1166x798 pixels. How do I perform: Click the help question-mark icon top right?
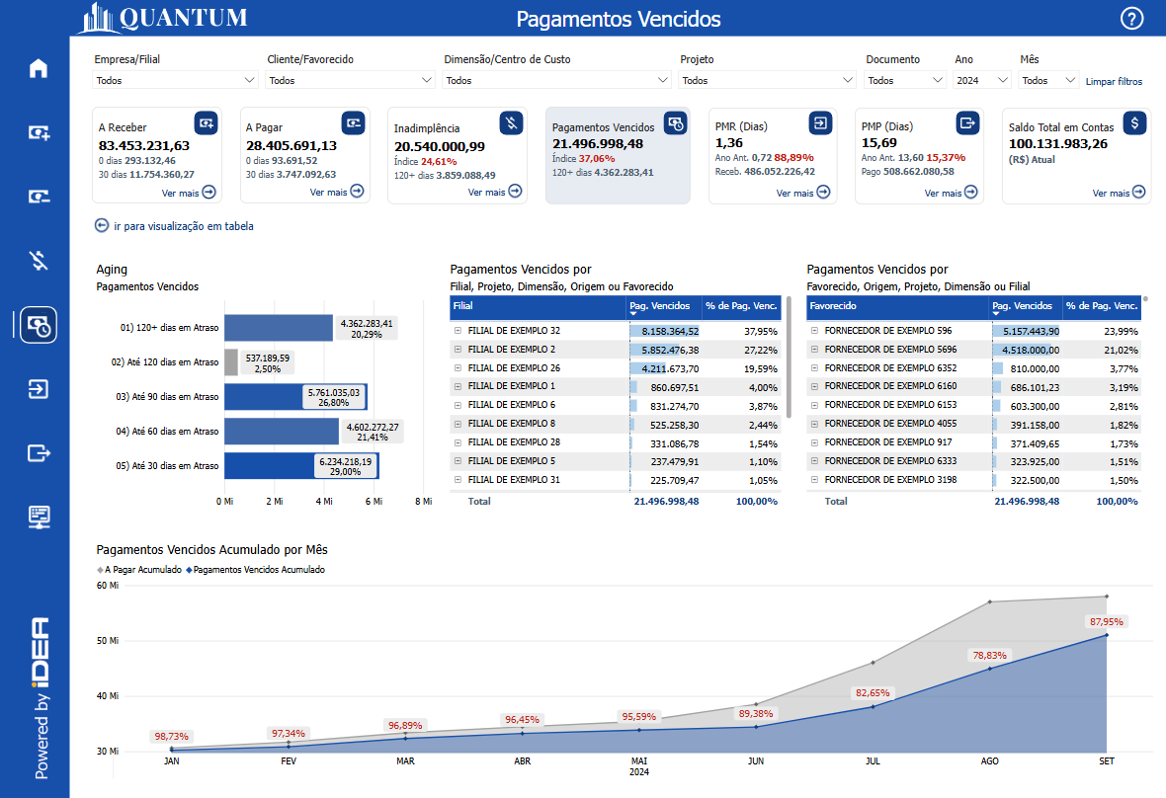pos(1131,19)
